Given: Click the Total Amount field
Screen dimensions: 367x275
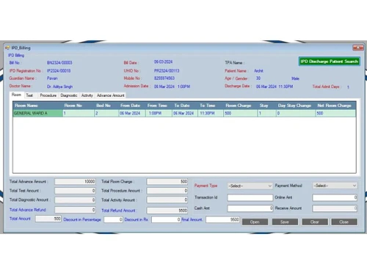Looking at the screenshot, I should point(48,219).
